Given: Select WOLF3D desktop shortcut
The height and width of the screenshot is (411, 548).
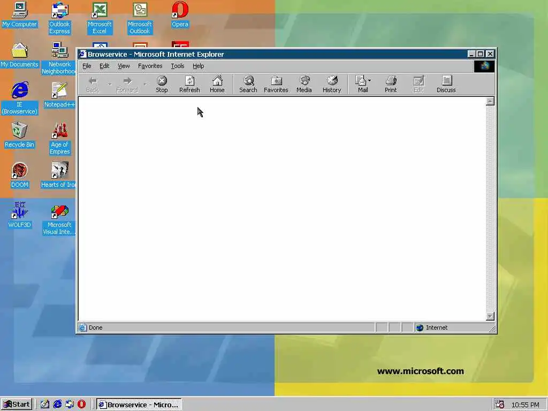Looking at the screenshot, I should [19, 215].
